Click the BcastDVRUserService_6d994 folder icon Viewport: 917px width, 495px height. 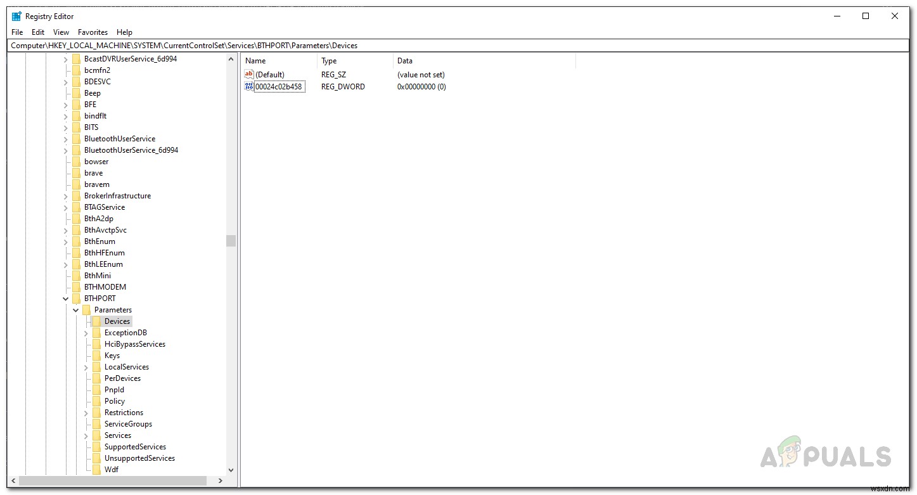tap(76, 59)
